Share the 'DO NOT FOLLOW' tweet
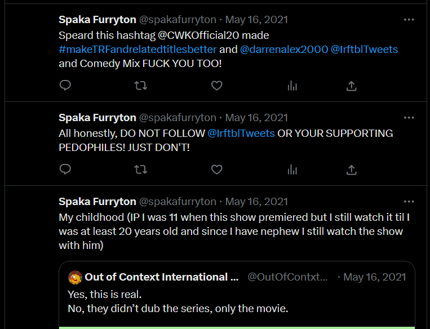 351,170
